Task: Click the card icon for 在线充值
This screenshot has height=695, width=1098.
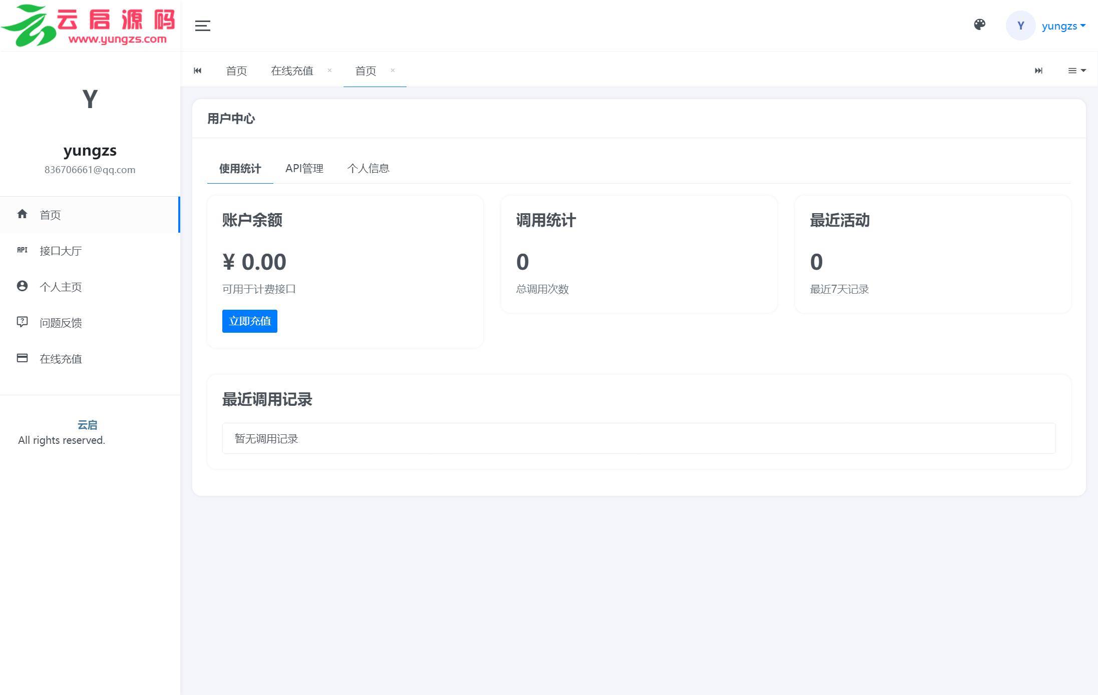Action: [22, 358]
